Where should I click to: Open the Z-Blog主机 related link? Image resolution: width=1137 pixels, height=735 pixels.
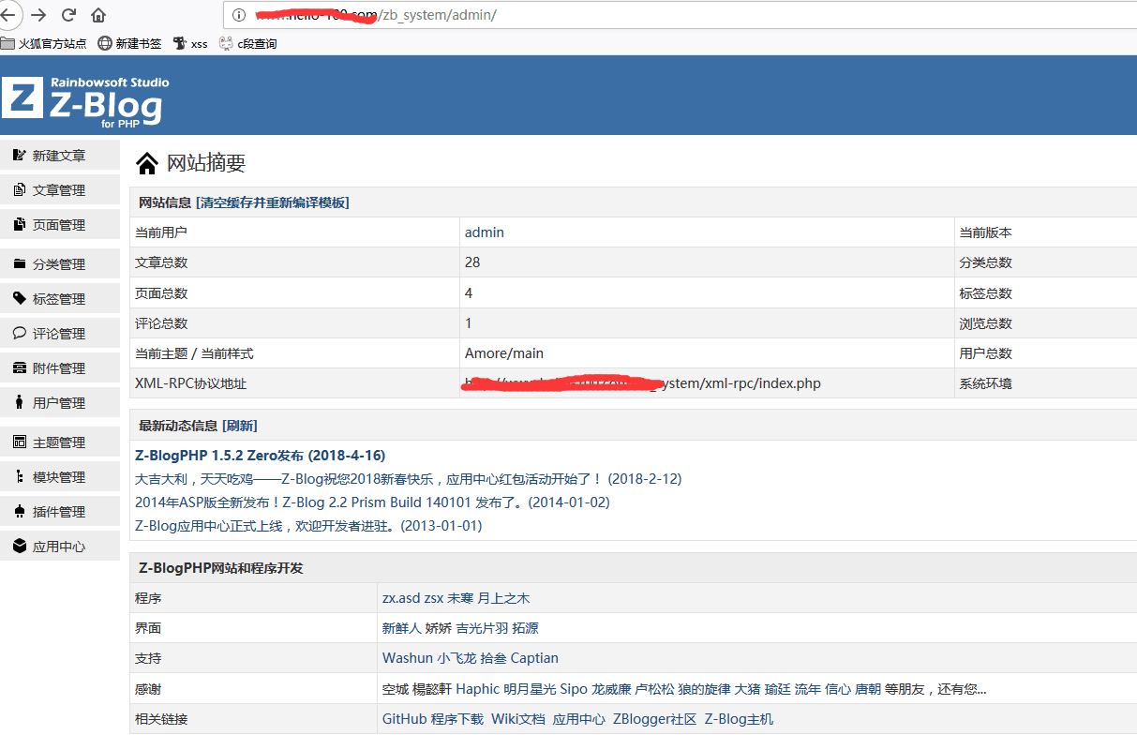tap(739, 719)
